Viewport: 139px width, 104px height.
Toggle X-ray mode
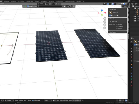[x=117, y=4]
